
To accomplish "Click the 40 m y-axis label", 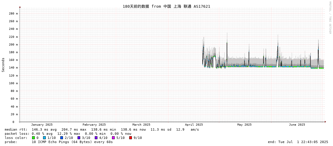I will point(14,106).
